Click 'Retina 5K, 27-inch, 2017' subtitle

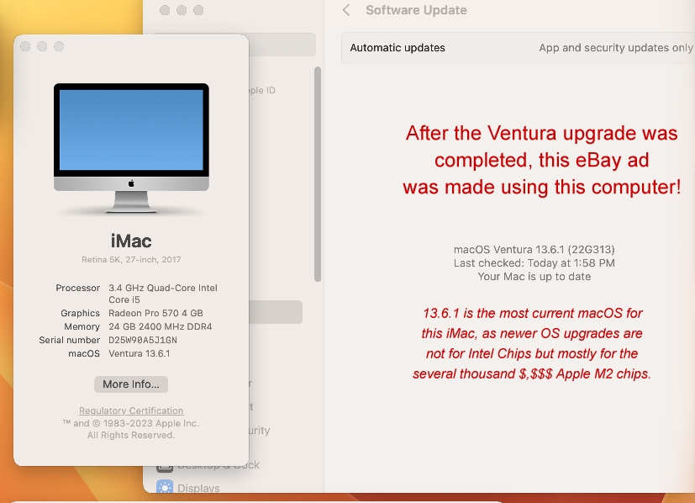pos(131,259)
